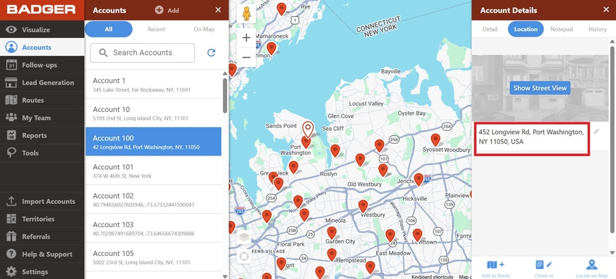
Task: Open Import Accounts
Action: click(x=42, y=201)
